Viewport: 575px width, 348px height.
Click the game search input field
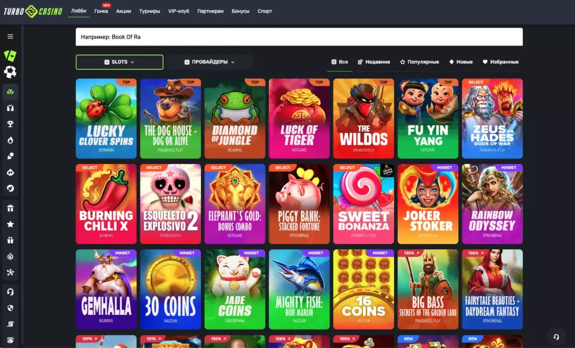299,36
